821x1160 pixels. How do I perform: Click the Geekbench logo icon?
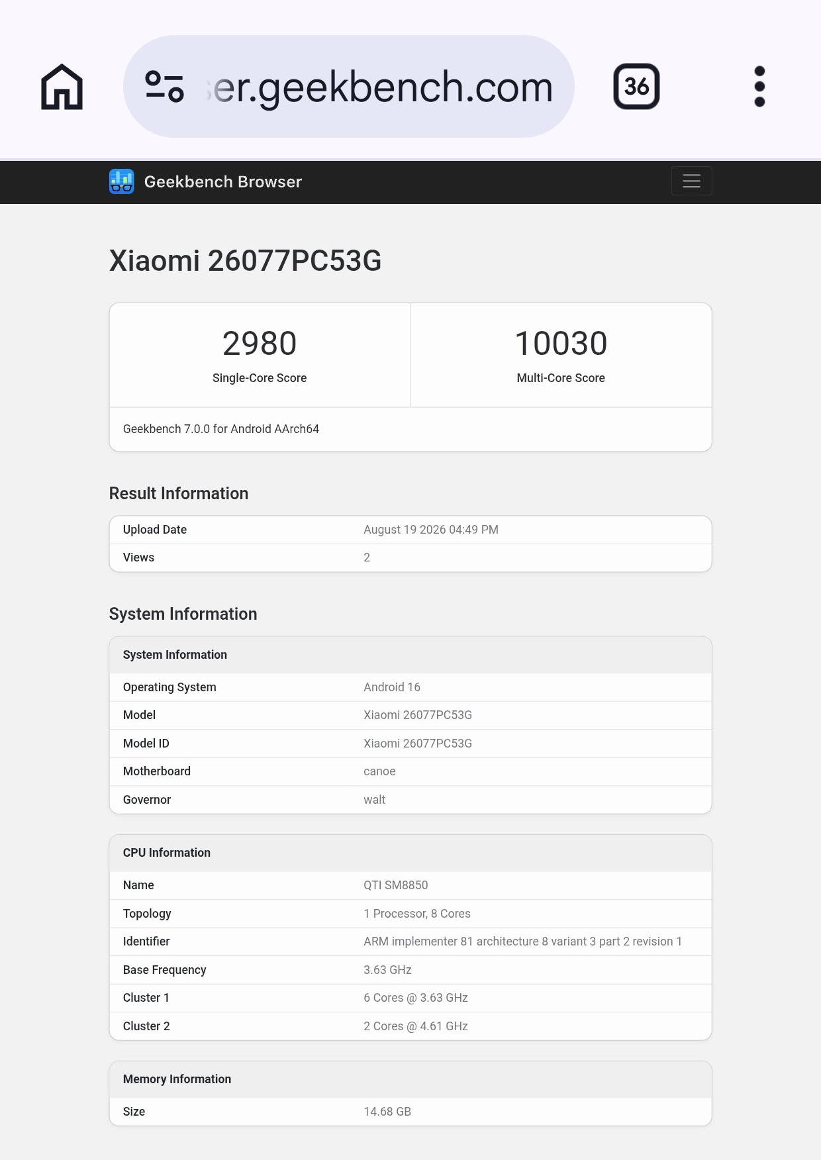[x=122, y=181]
